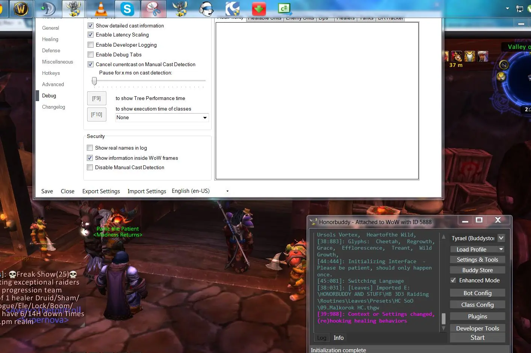
Task: Open the red download arrow taskbar app
Action: click(259, 9)
